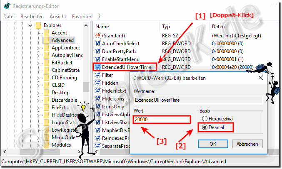Select the Dezimal radio button
Viewport: 282px width, 169px height.
205,127
